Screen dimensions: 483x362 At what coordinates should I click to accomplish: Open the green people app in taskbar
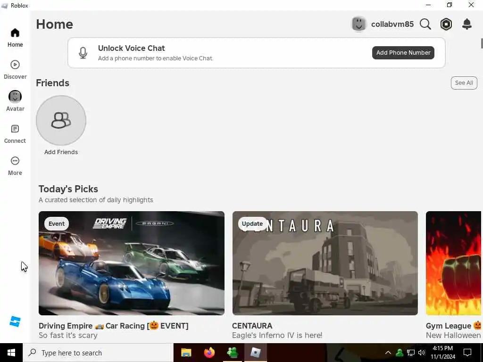point(232,353)
